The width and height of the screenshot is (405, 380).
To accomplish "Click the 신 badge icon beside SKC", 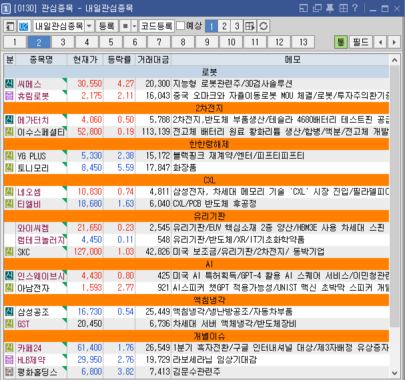I will point(9,252).
